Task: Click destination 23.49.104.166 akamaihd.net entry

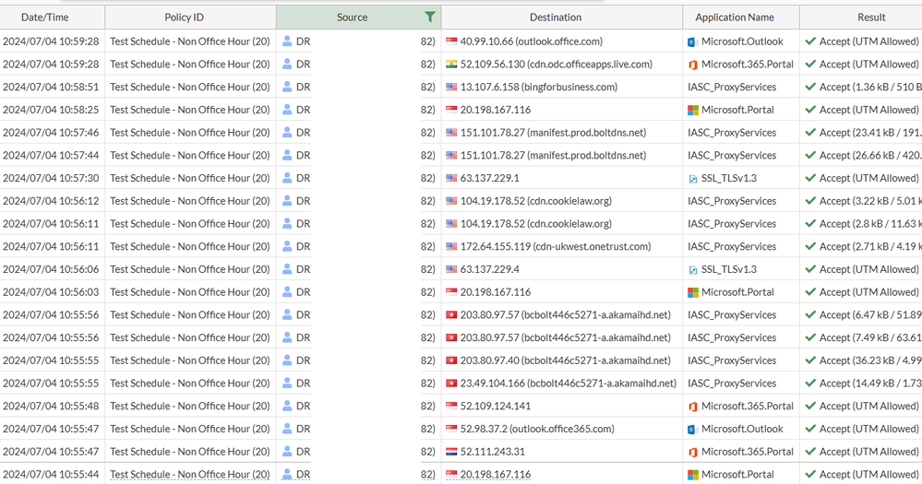Action: tap(568, 384)
